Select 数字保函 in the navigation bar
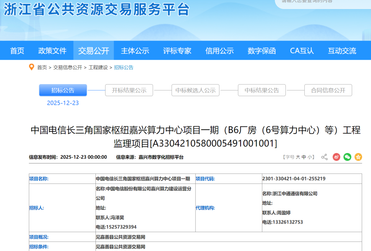Screen dimensions: 371x251 [x=262, y=51]
